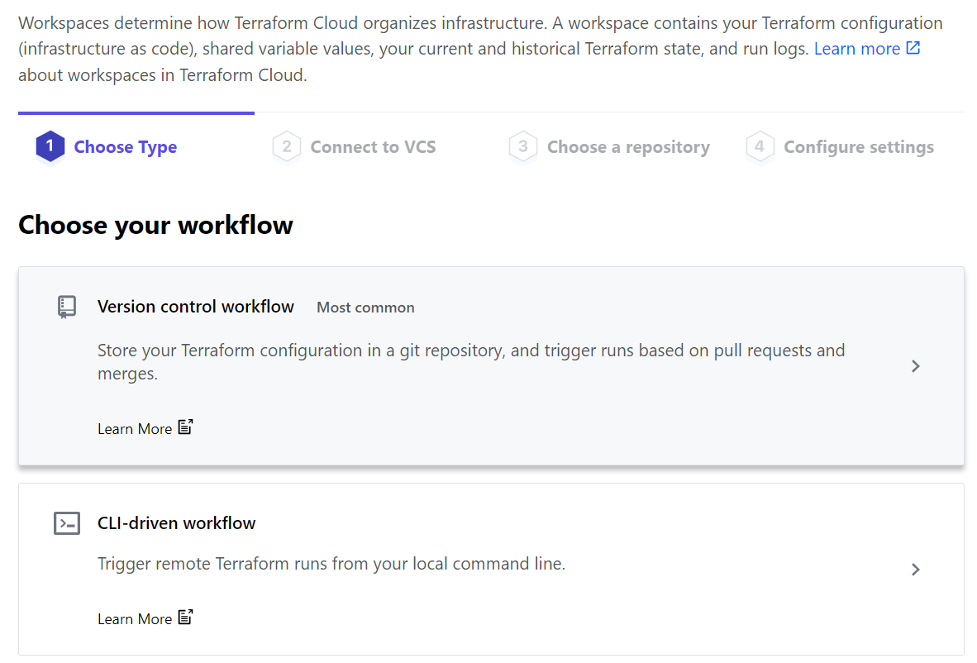Choose the CLI-driven workflow title

coord(177,523)
